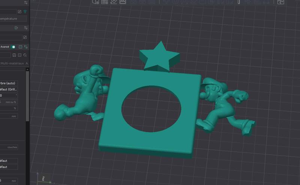Click the sliders icon at the panel's top edge
This screenshot has width=300, height=185.
tap(25, 3)
